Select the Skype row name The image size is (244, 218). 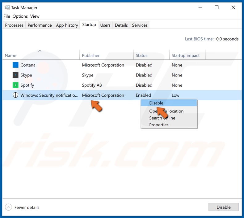pyautogui.click(x=26, y=75)
